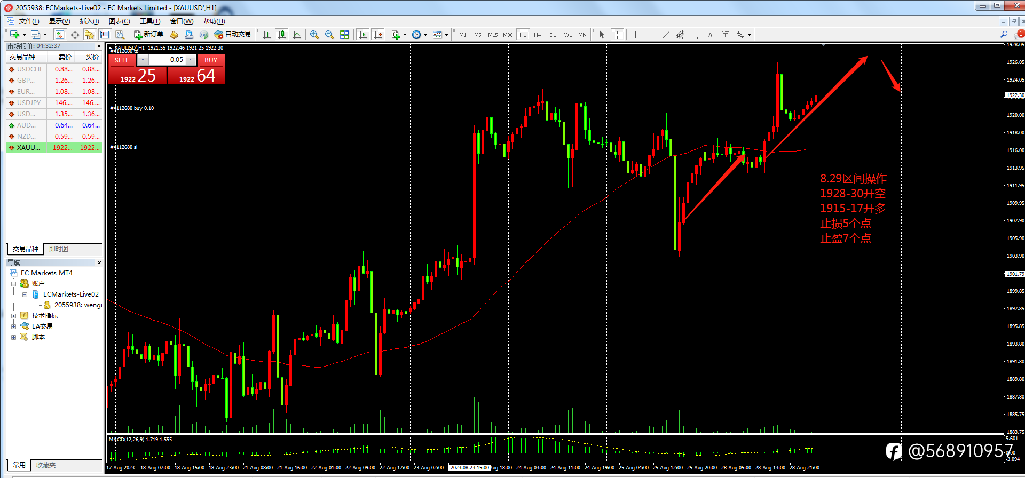Open the 文件(F) menu

[29, 21]
